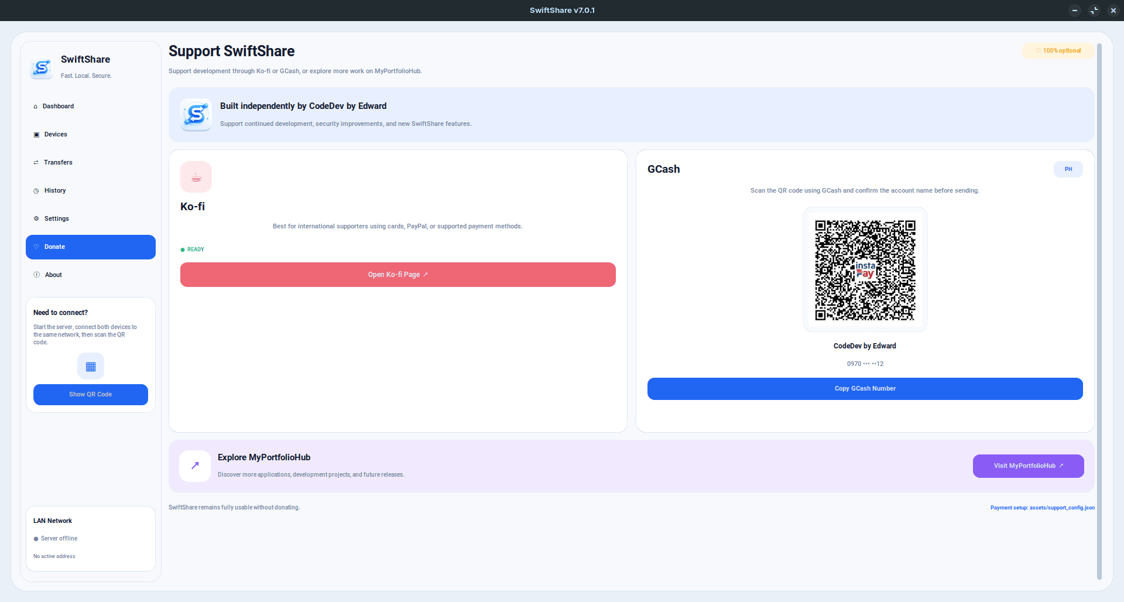Viewport: 1124px width, 602px height.
Task: Click the SwiftShare v7.0.1 window title
Action: click(x=562, y=11)
